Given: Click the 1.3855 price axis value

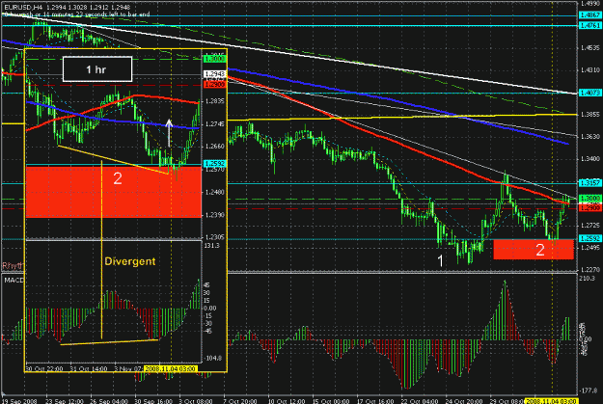Looking at the screenshot, I should click(x=590, y=115).
